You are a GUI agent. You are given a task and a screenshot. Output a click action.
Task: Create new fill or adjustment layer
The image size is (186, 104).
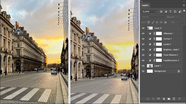(x=164, y=99)
